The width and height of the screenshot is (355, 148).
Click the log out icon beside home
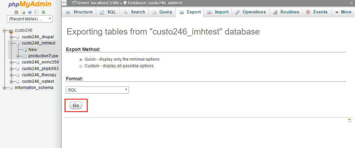(23, 12)
